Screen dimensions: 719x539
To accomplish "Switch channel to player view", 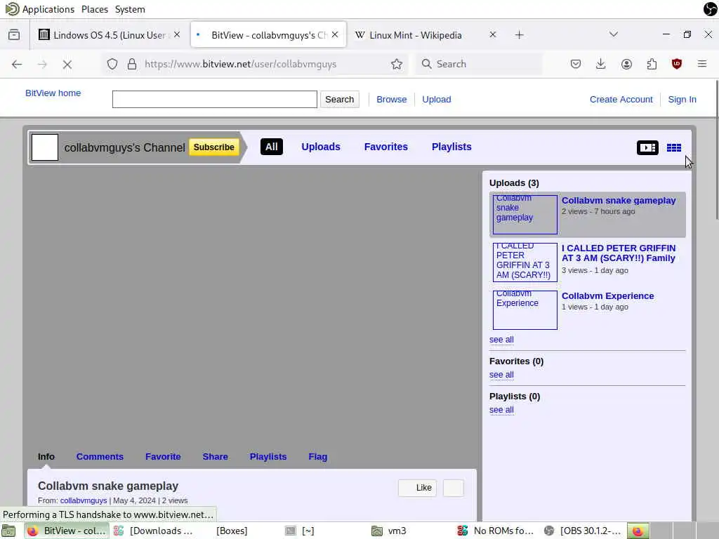I will pos(647,147).
